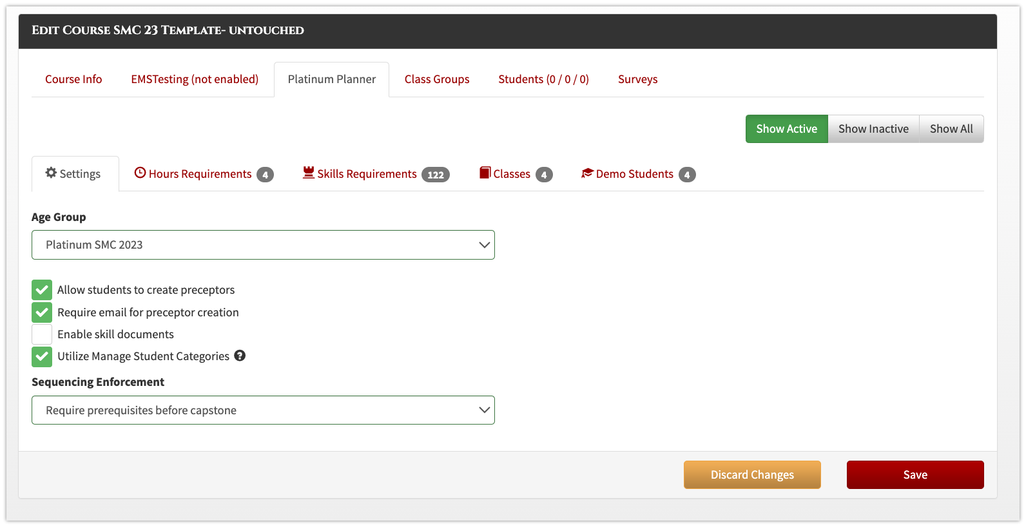
Task: Click the Classes book icon
Action: tap(485, 173)
